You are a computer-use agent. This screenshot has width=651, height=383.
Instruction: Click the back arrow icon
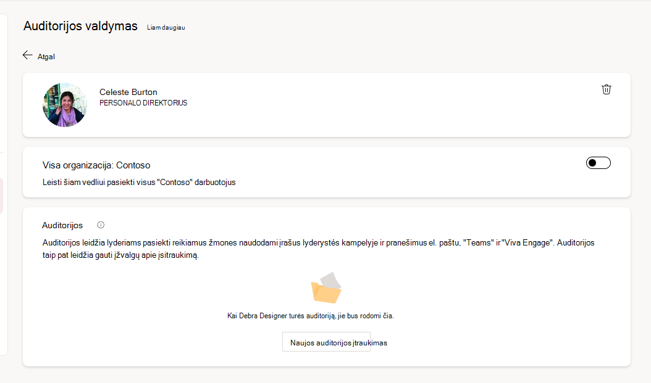point(27,55)
